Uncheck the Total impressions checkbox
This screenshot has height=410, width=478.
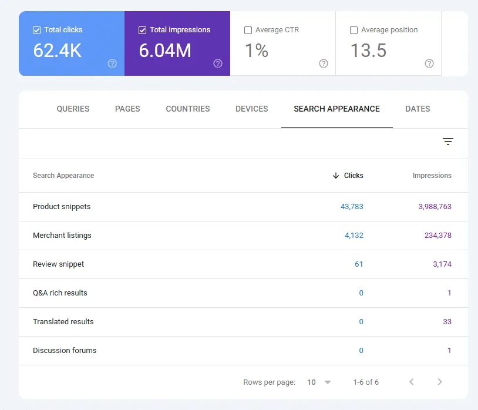point(143,30)
